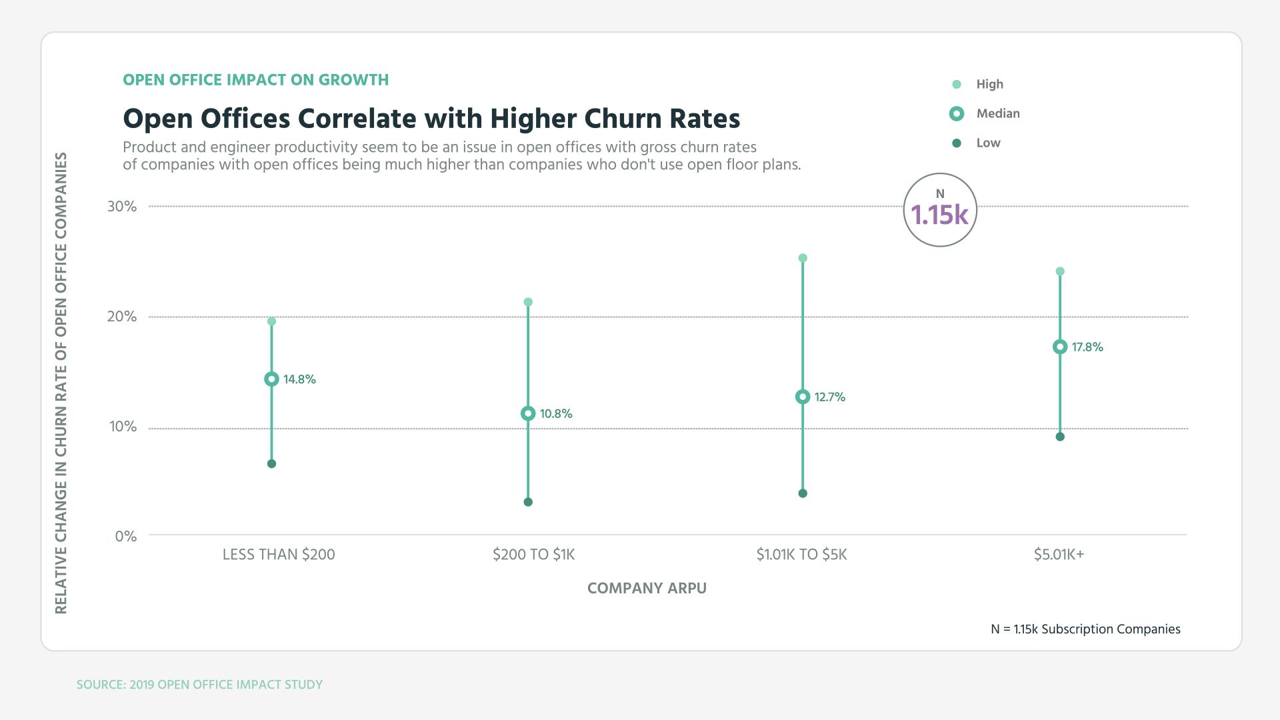1280x720 pixels.
Task: Click the N = 1.15k Subscription Companies footnote
Action: 1085,629
